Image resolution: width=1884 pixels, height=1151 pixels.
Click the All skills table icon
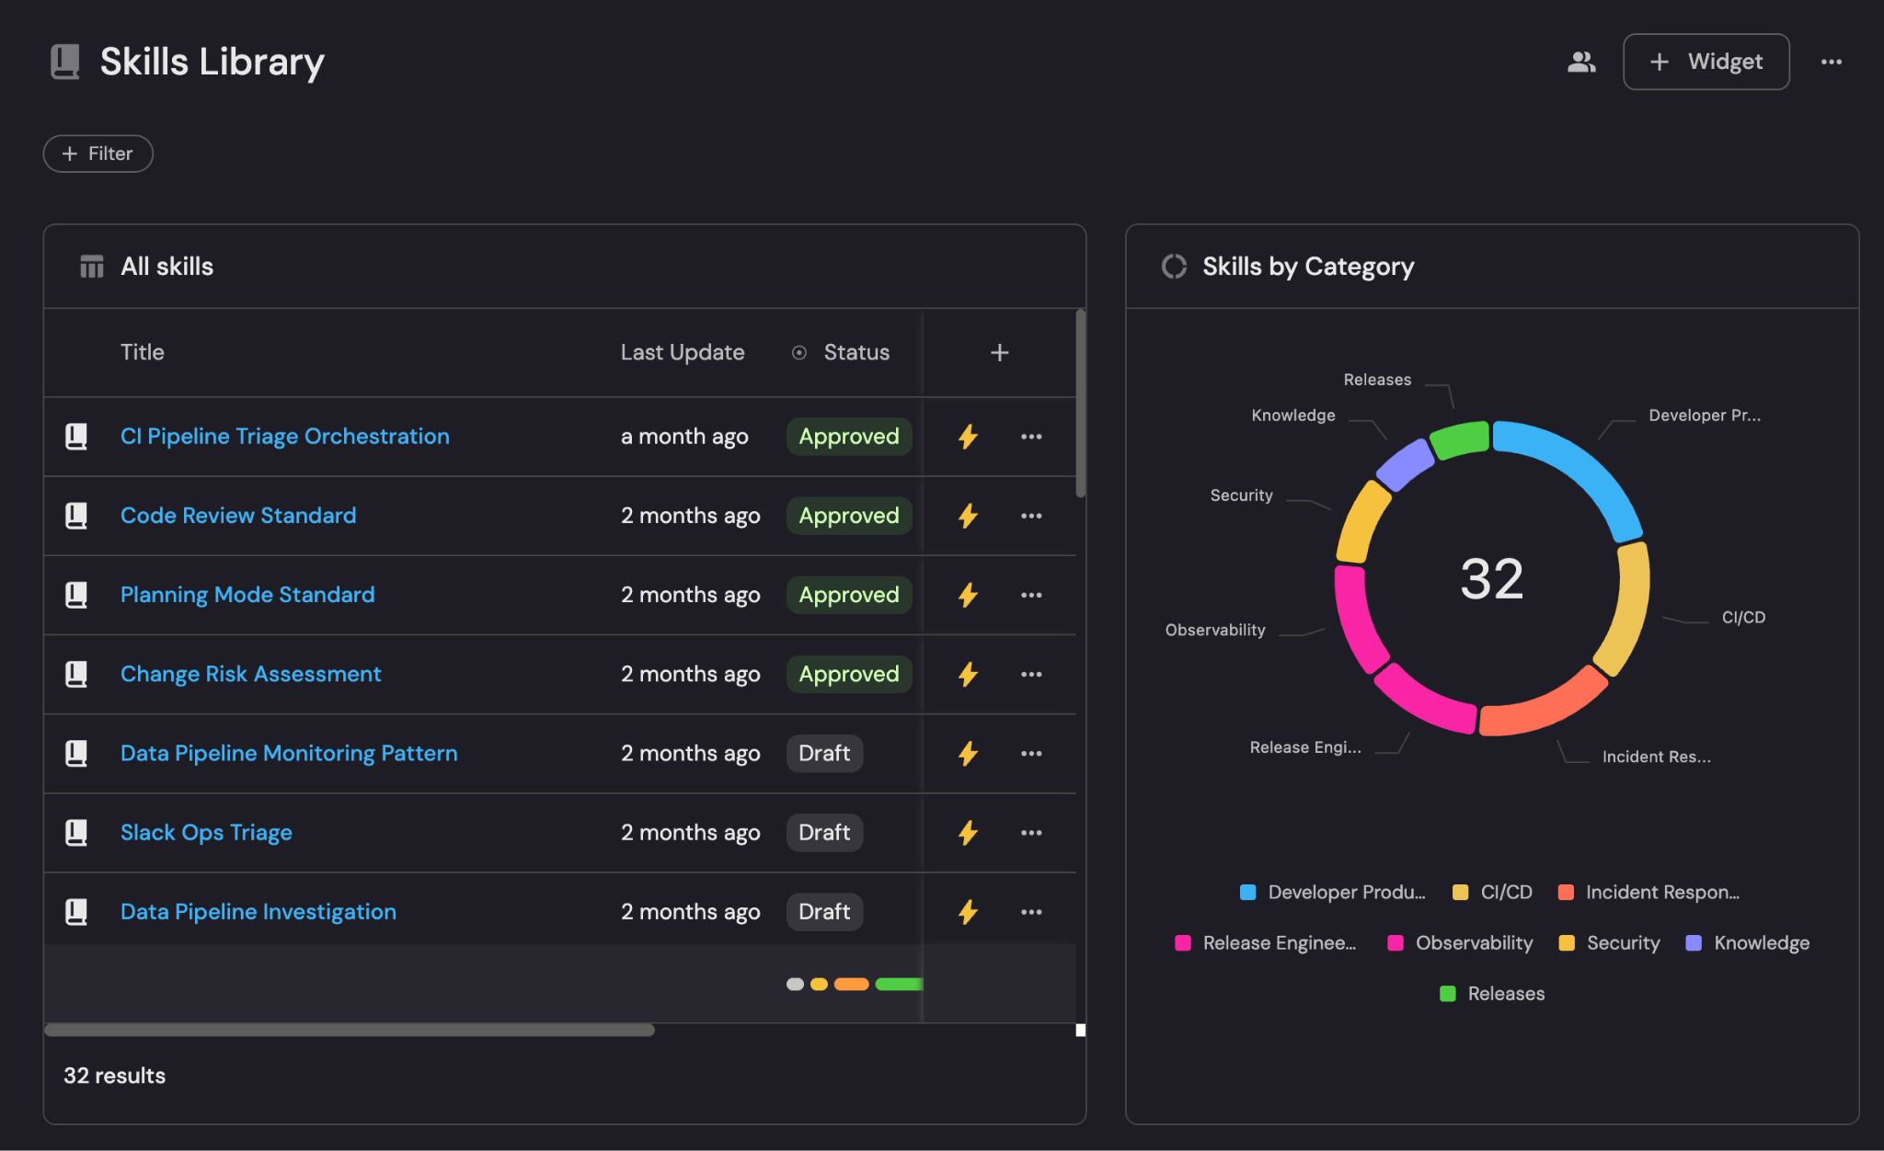91,267
